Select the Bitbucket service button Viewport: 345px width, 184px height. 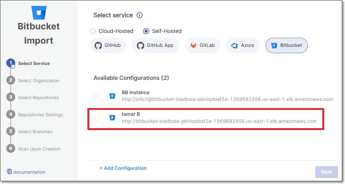(x=286, y=45)
